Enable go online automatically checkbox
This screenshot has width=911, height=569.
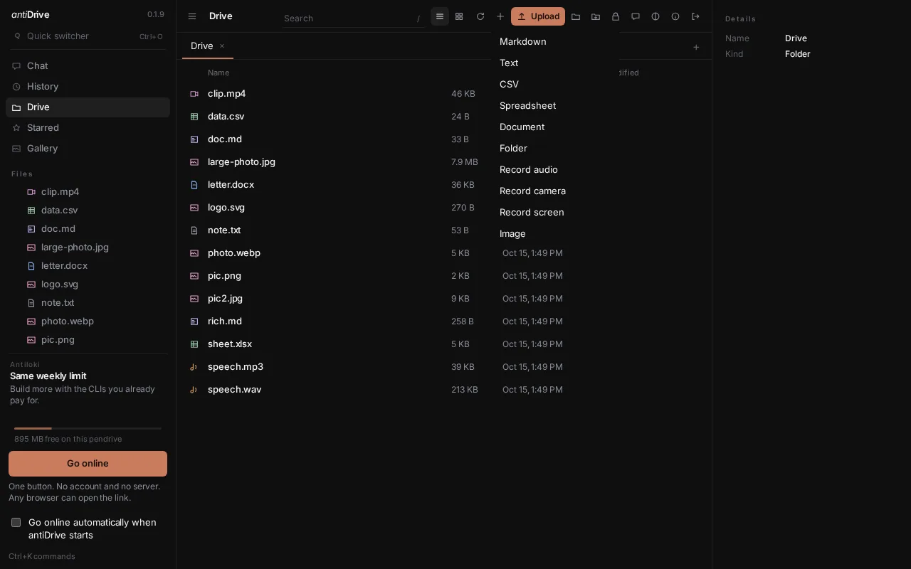click(x=16, y=522)
